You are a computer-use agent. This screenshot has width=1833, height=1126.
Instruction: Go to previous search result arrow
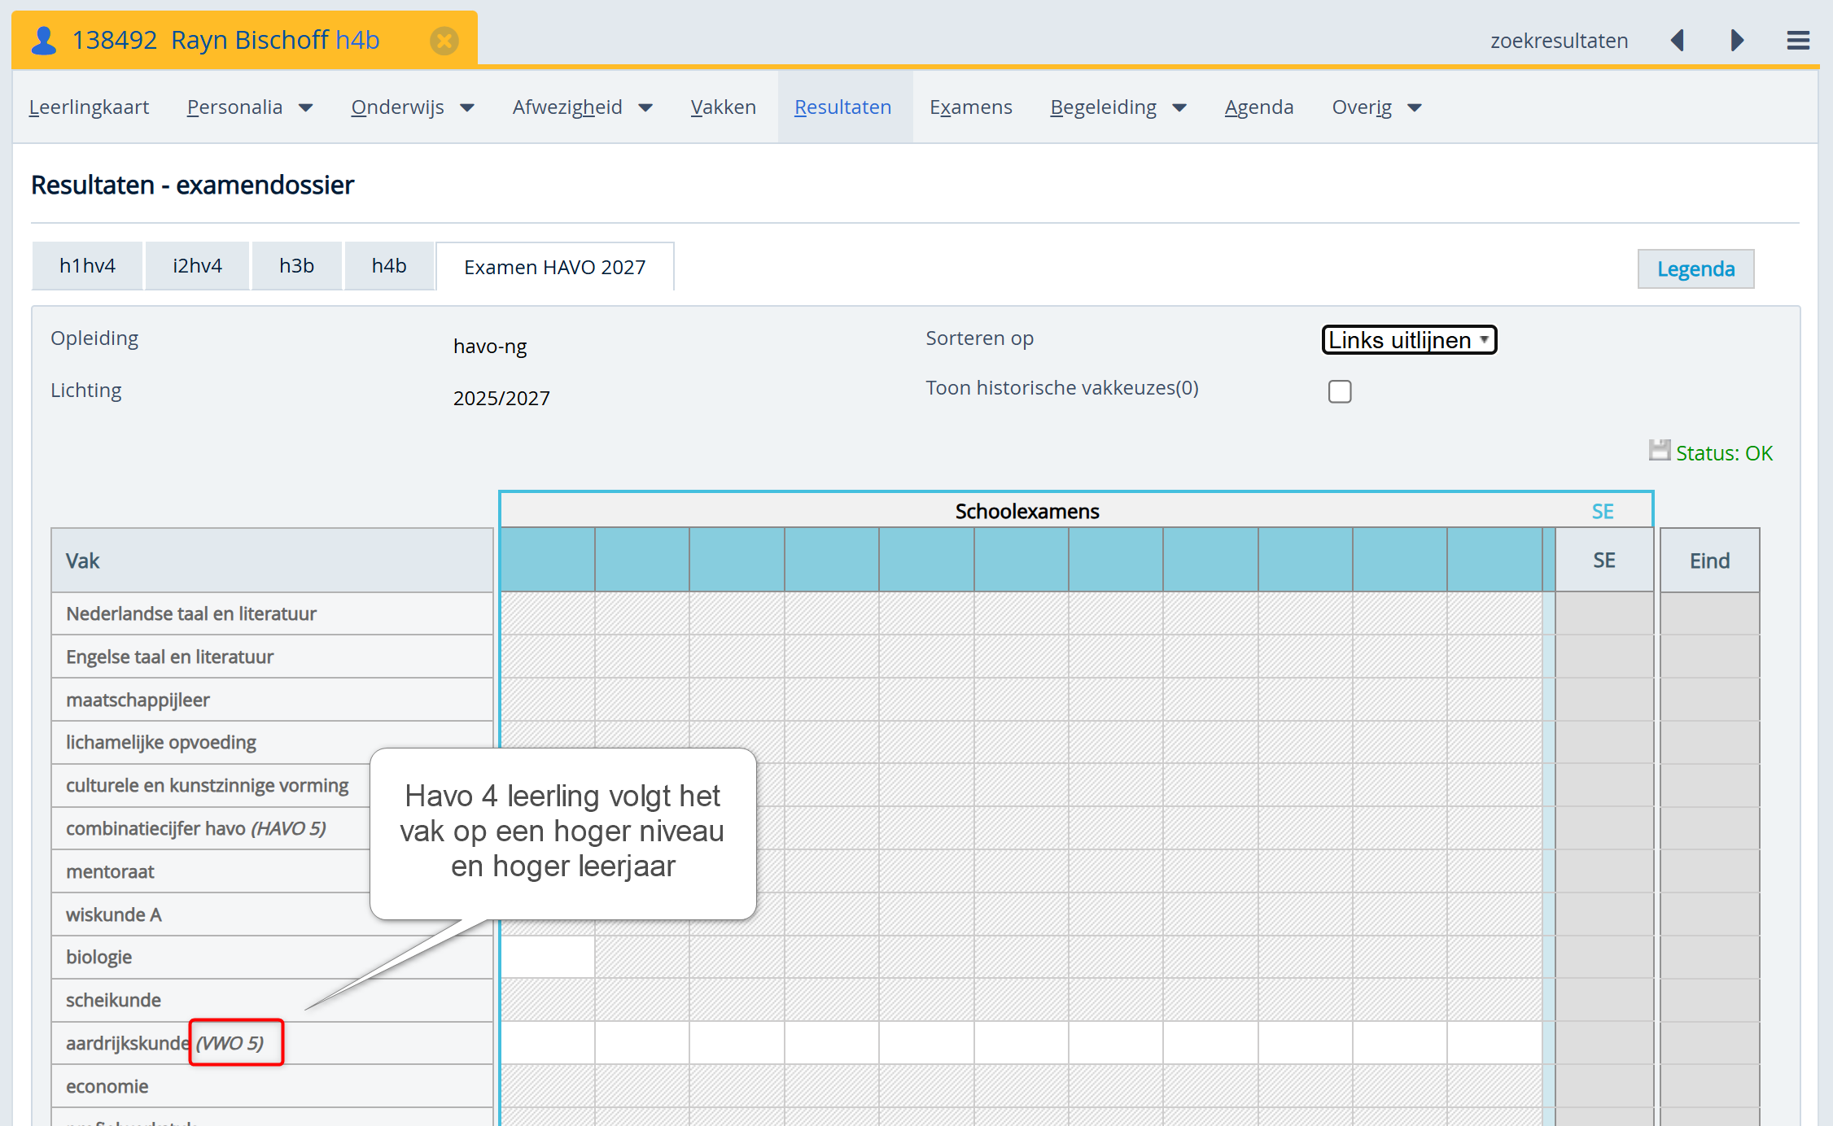[x=1678, y=41]
